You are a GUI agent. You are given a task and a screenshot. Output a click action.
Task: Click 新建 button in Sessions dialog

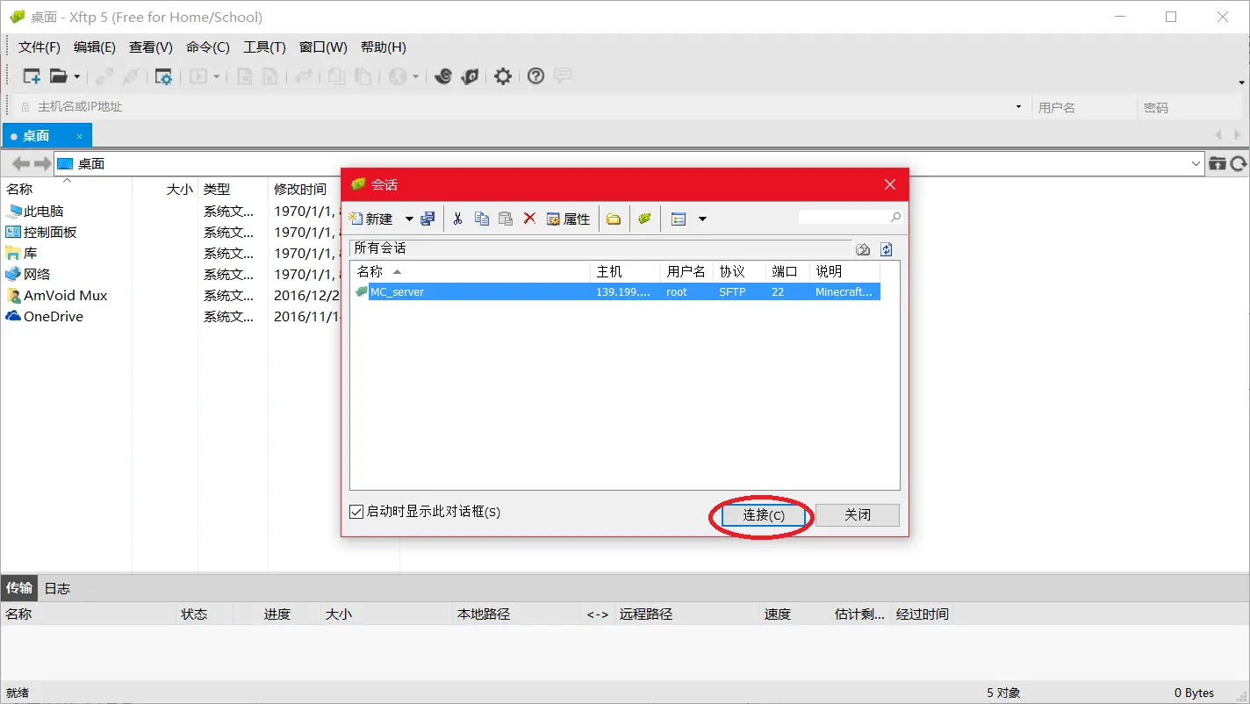pyautogui.click(x=371, y=219)
